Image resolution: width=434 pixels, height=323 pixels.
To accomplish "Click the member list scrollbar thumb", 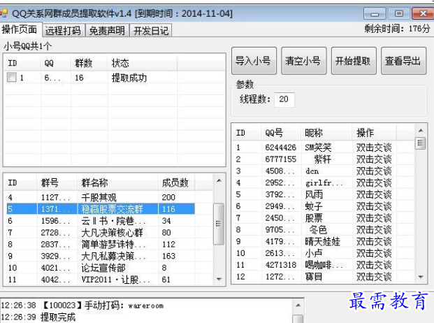I will [421, 143].
